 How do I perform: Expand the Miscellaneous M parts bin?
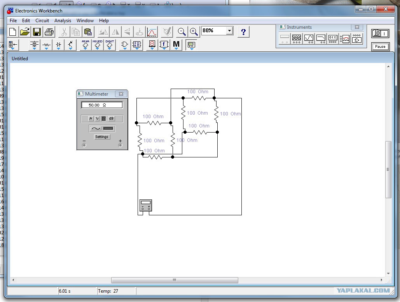tap(176, 45)
